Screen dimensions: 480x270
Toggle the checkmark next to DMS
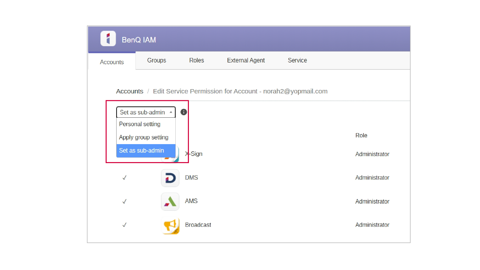[x=124, y=178]
